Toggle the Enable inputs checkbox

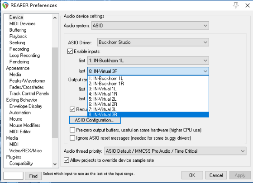click(70, 52)
